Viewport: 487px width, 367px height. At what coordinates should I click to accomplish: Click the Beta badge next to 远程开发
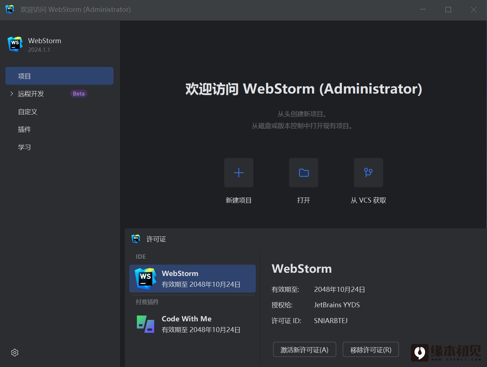79,94
